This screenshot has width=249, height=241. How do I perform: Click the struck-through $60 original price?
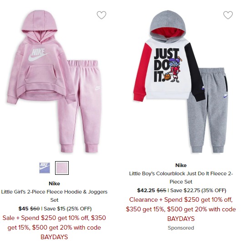pos(35,209)
